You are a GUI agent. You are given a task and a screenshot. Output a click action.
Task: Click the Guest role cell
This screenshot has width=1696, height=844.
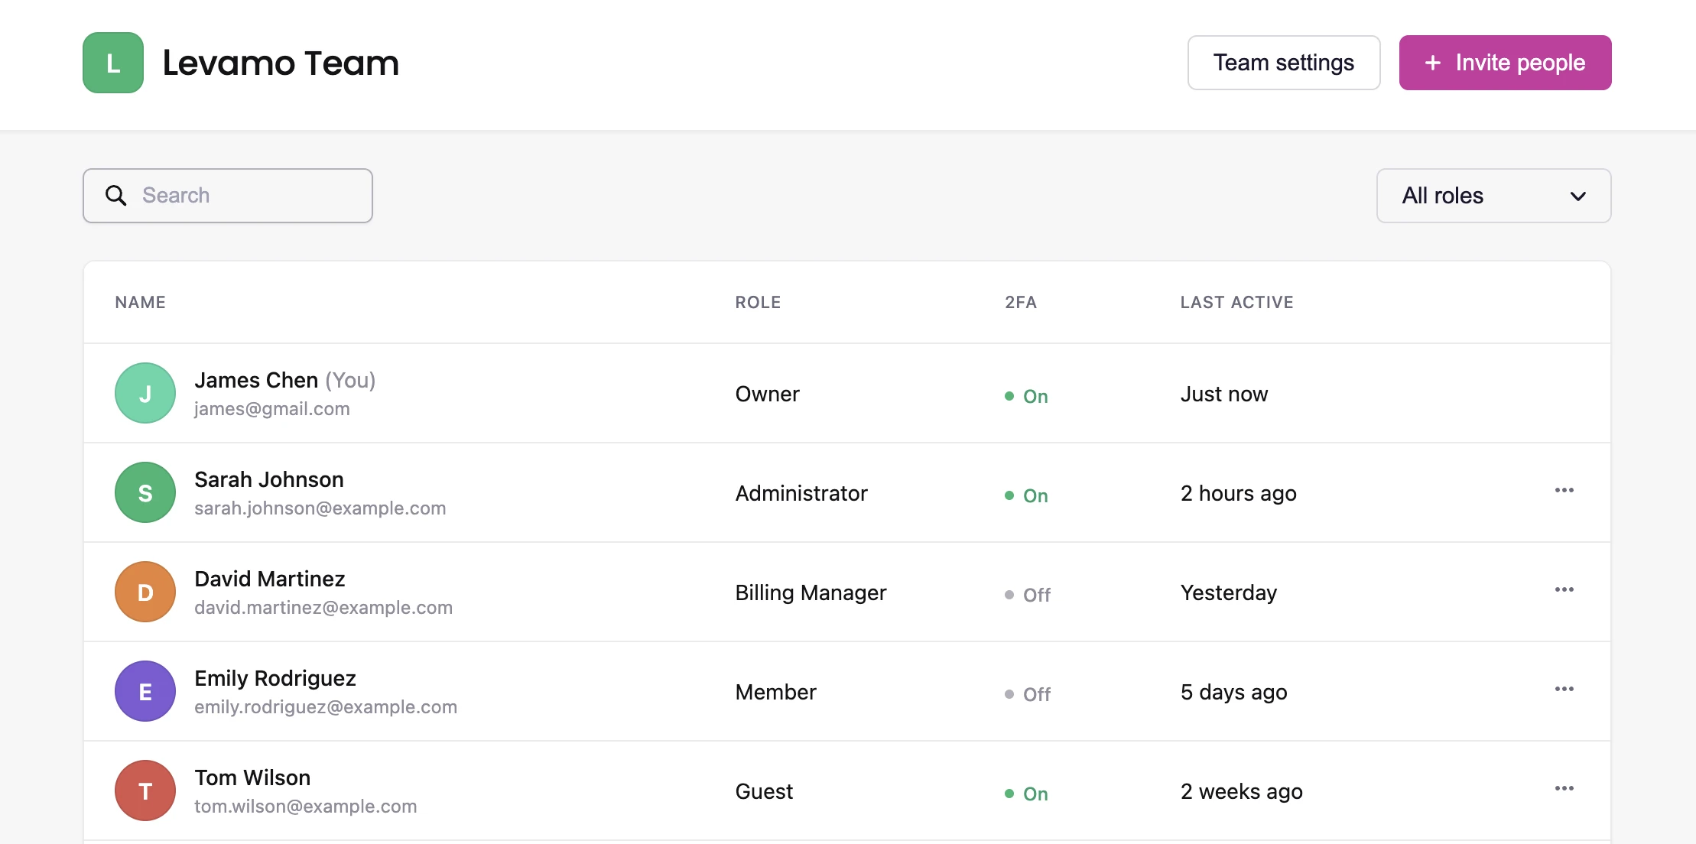coord(764,791)
